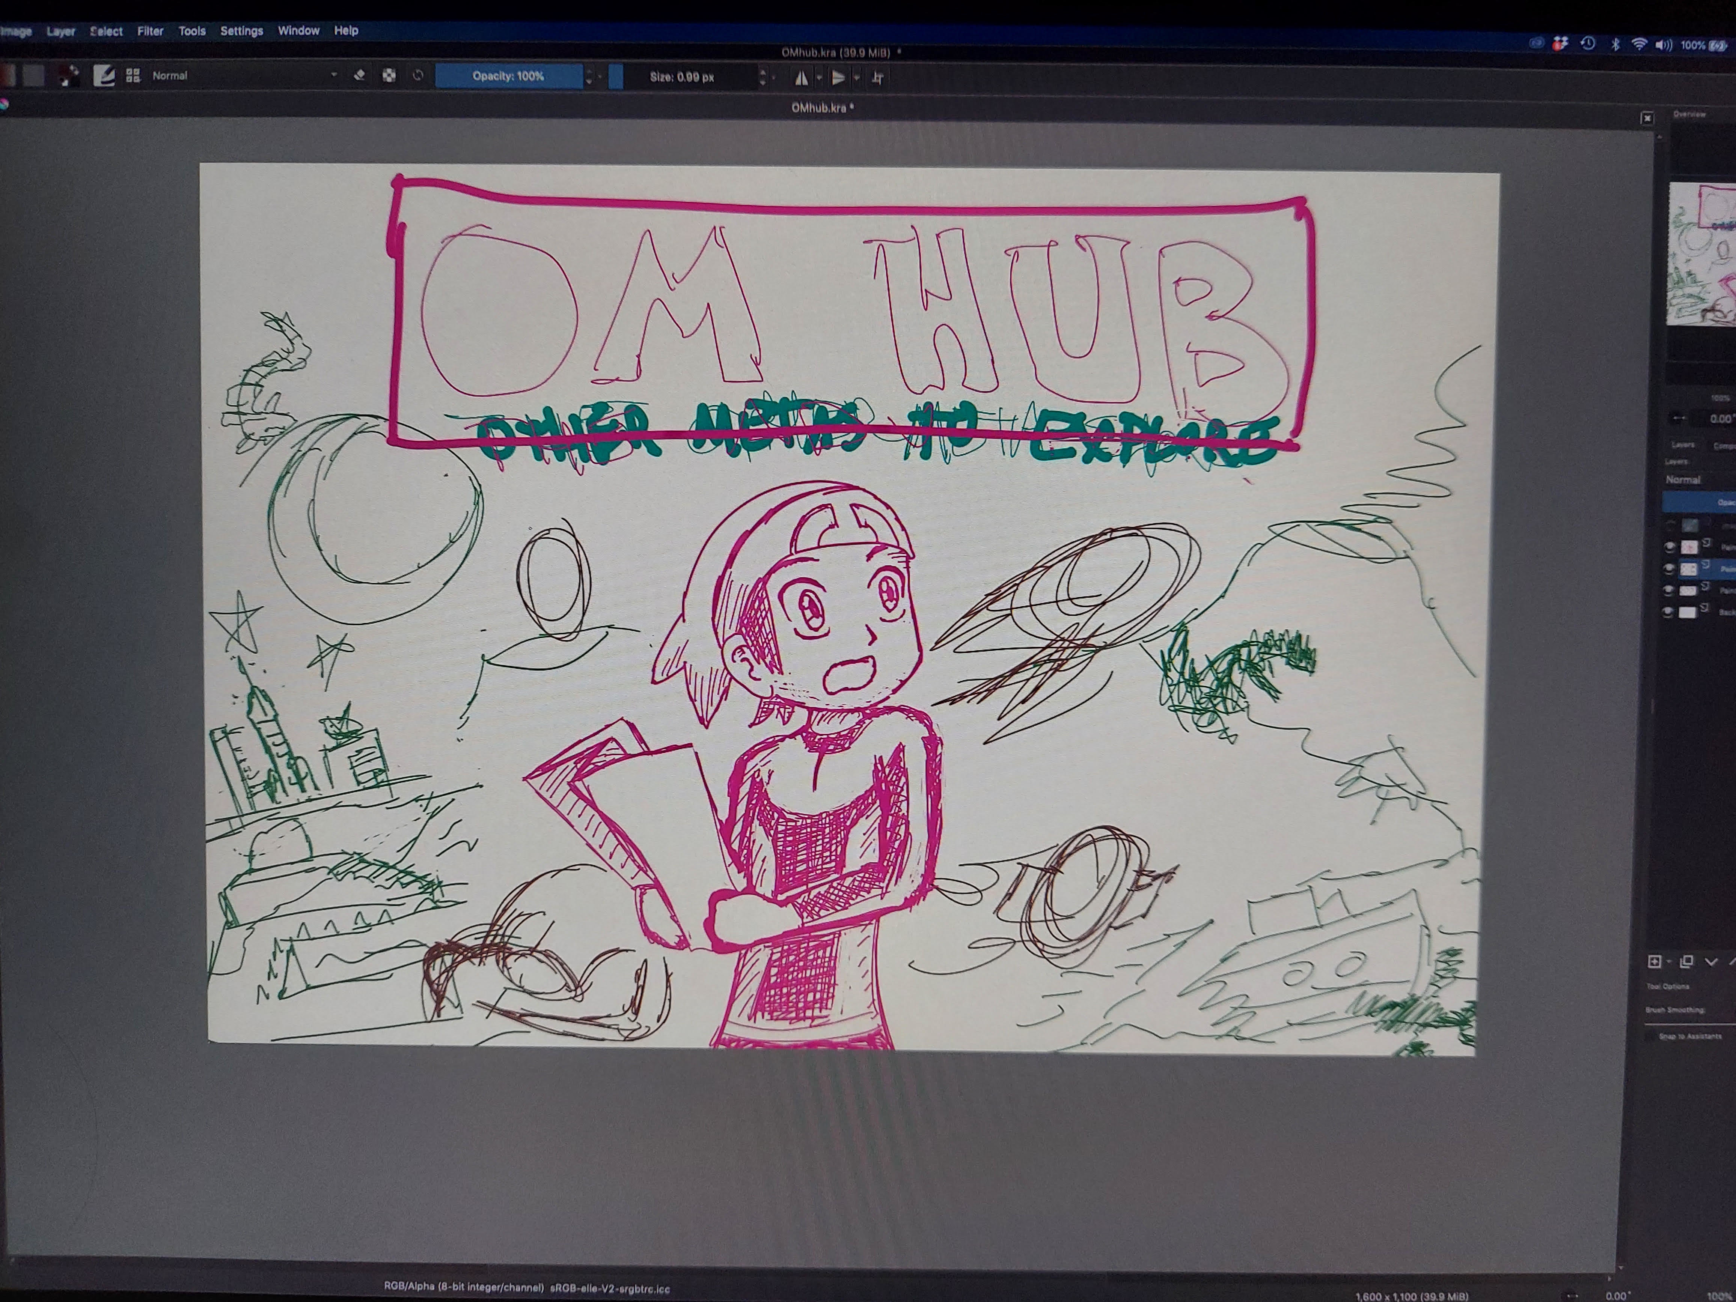Open the Normal blending mode dropdown in toolbar
The width and height of the screenshot is (1736, 1302).
coord(243,76)
